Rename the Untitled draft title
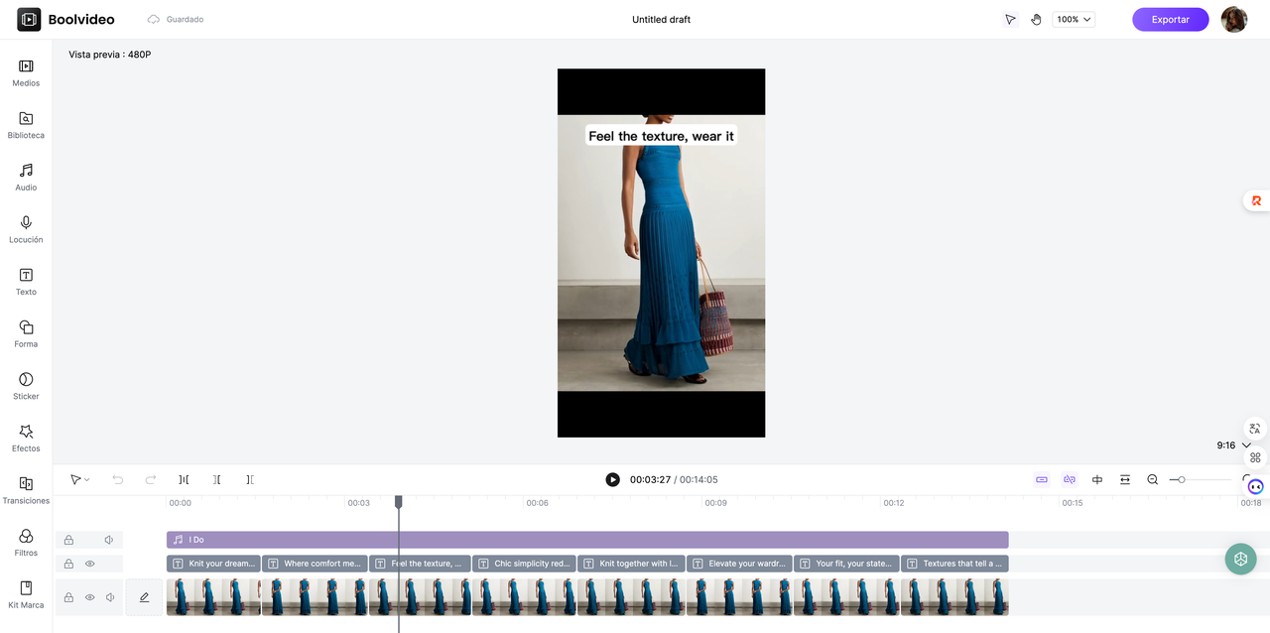The width and height of the screenshot is (1270, 633). (x=661, y=19)
